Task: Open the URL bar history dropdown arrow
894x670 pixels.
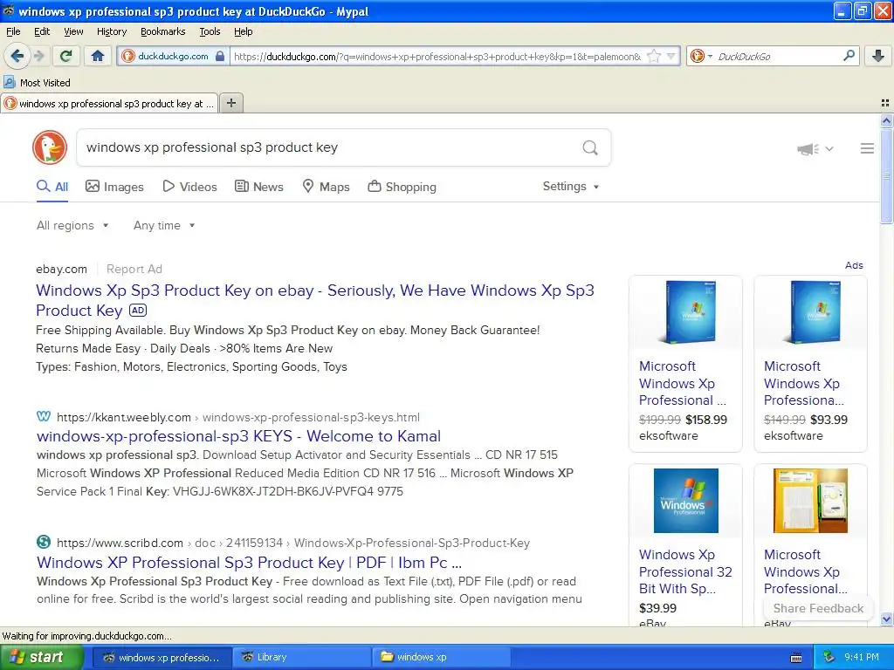Action: coord(671,56)
